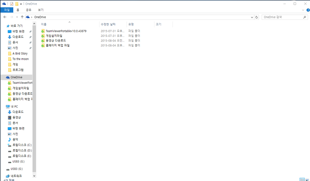Click the new folder quick access icon
This screenshot has width=310, height=181.
click(17, 4)
